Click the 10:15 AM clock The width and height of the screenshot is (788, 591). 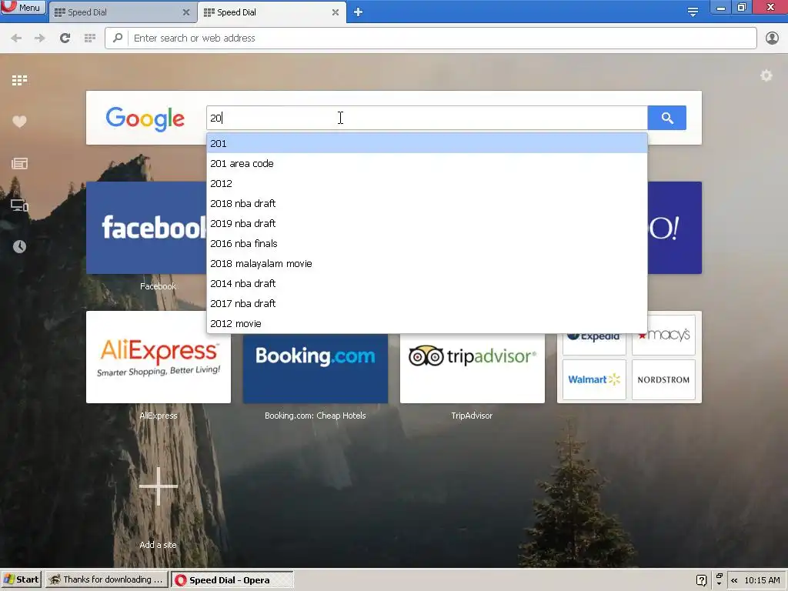pyautogui.click(x=763, y=580)
